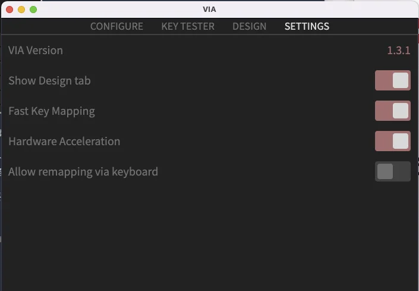Go to the DESIGN tab

pyautogui.click(x=249, y=26)
